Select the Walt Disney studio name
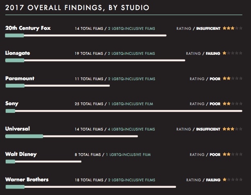This screenshot has width=251, height=195. (21, 154)
